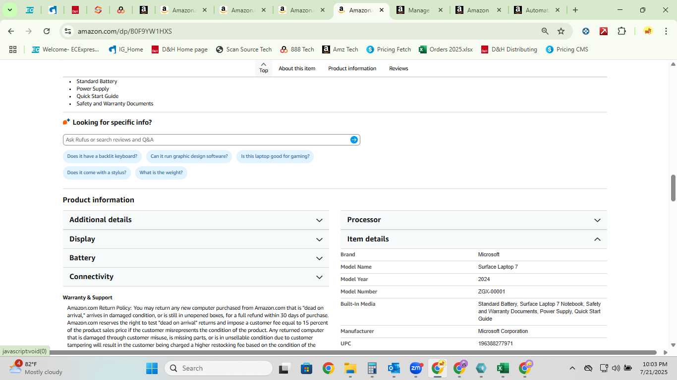Open a new browser tab
The image size is (677, 380).
point(575,10)
